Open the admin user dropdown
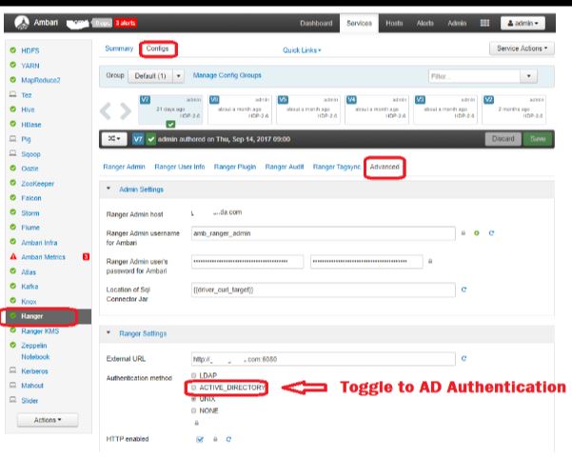 coord(523,23)
